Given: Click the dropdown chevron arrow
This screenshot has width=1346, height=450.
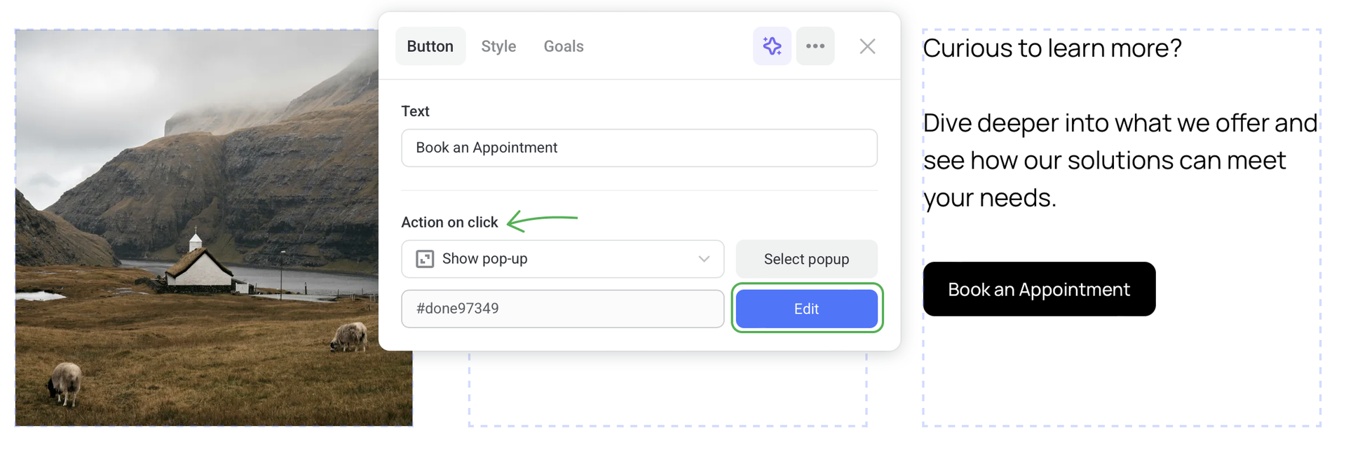Looking at the screenshot, I should click(704, 259).
